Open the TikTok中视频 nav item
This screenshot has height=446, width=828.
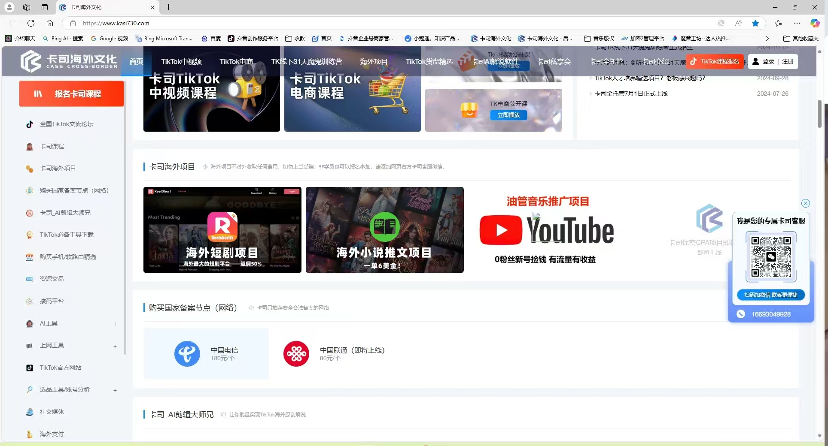pos(181,61)
